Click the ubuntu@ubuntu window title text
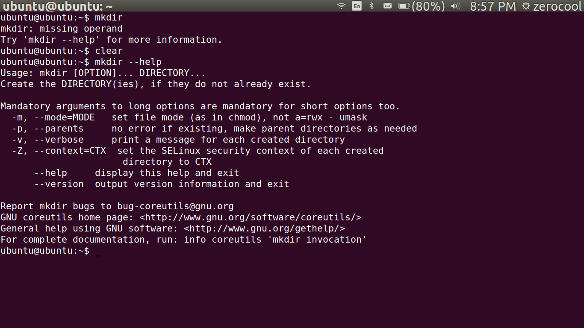 (x=58, y=6)
